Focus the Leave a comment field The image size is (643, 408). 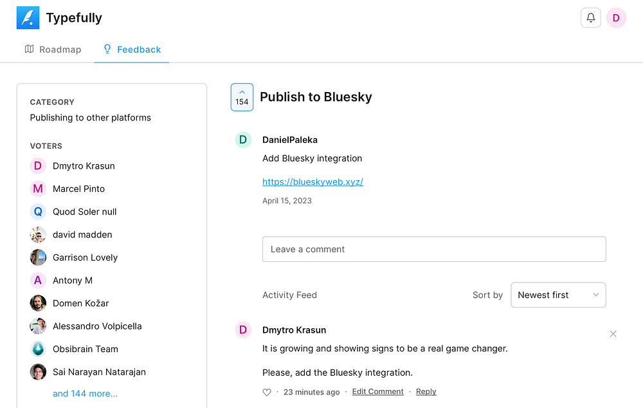coord(434,249)
